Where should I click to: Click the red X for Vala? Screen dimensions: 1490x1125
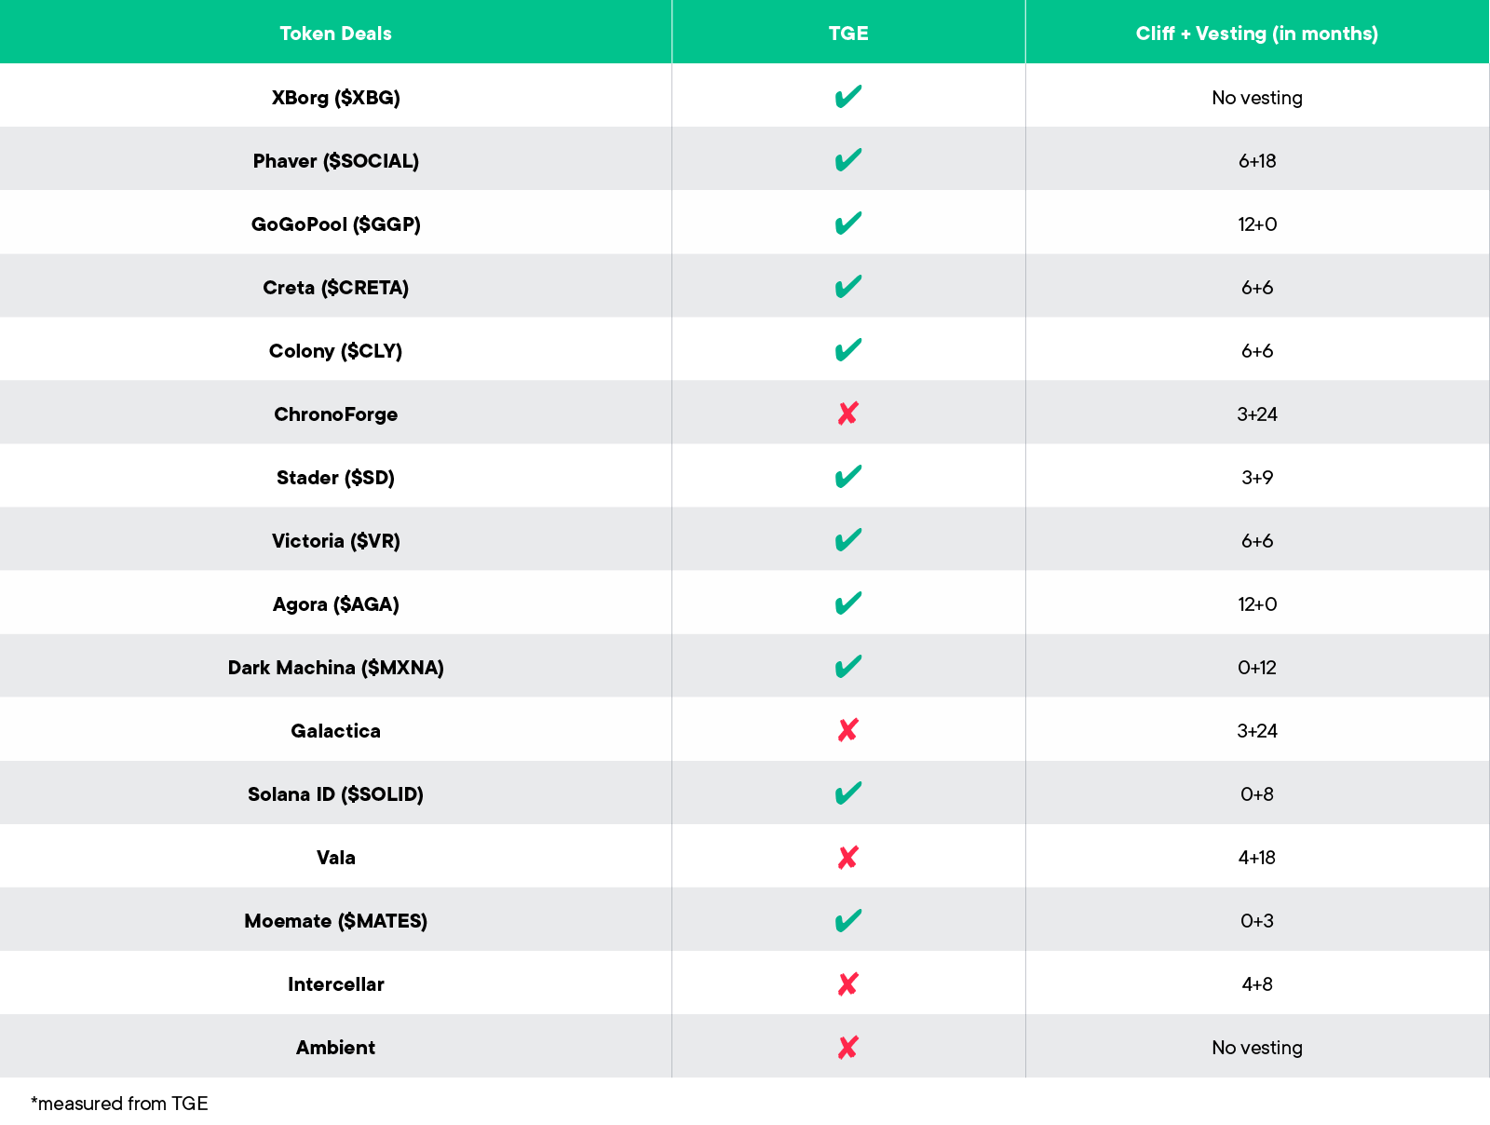[847, 857]
